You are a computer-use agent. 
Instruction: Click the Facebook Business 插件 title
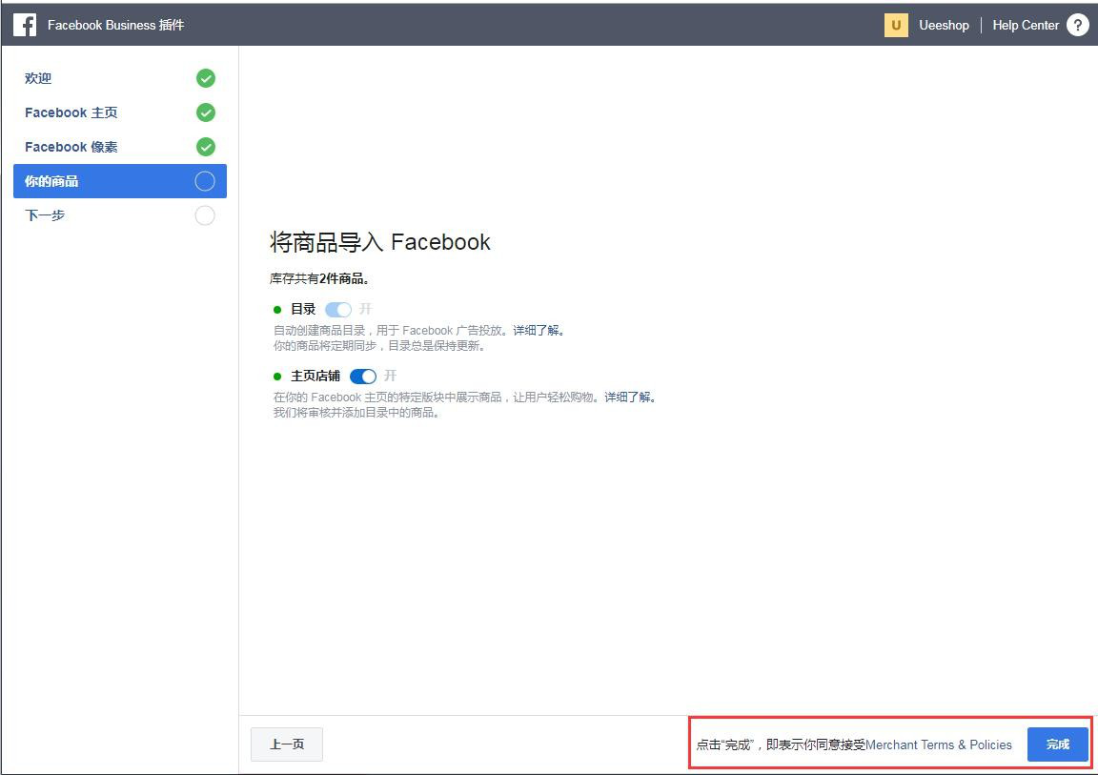coord(115,25)
